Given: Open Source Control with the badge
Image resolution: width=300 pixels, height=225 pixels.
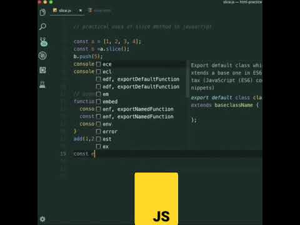Looking at the screenshot, I should pos(43,42).
